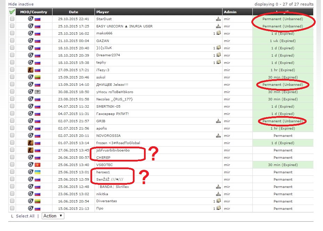Click the comment icon in the Diversantas row

(218, 201)
